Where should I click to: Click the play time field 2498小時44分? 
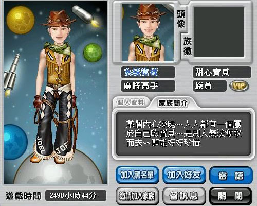(76, 195)
